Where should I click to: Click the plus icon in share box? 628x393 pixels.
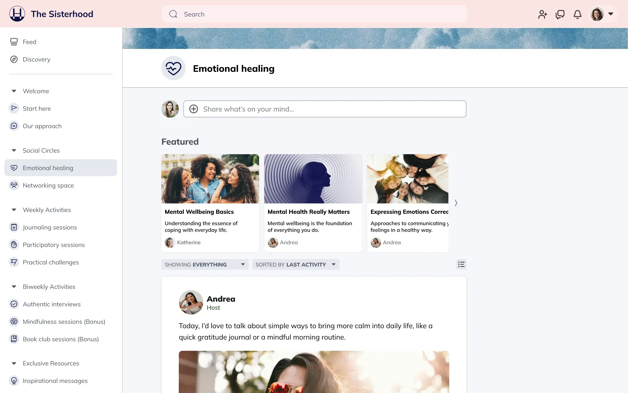tap(194, 109)
